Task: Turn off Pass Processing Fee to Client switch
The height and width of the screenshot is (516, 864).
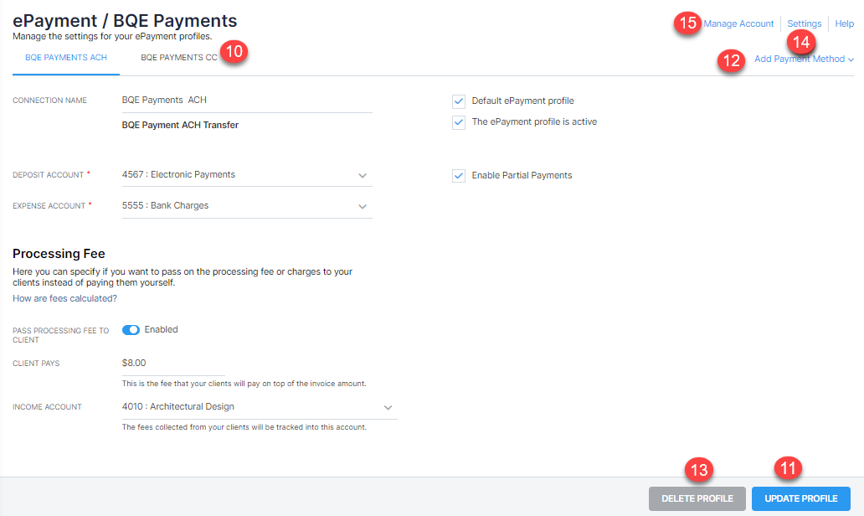Action: (x=131, y=330)
